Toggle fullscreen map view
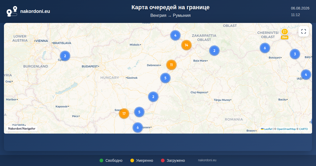The width and height of the screenshot is (316, 166). (x=304, y=31)
